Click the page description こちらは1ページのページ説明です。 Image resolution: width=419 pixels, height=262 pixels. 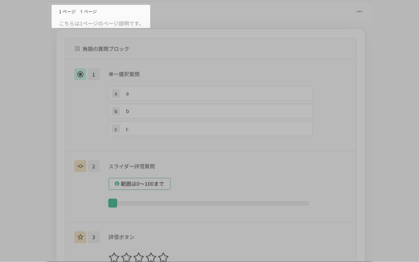101,24
